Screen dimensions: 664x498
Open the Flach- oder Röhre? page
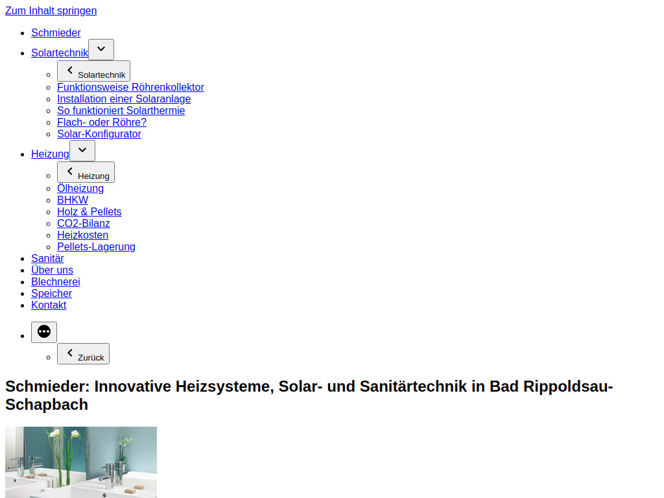tap(102, 122)
